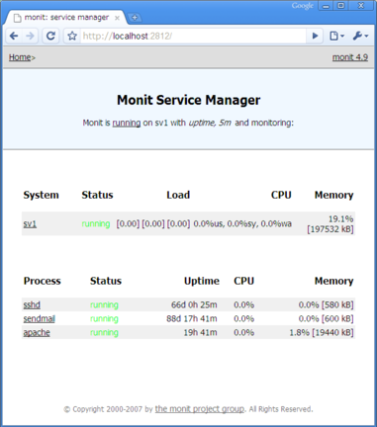Click the Home breadcrumb link
The image size is (377, 427).
tap(20, 57)
